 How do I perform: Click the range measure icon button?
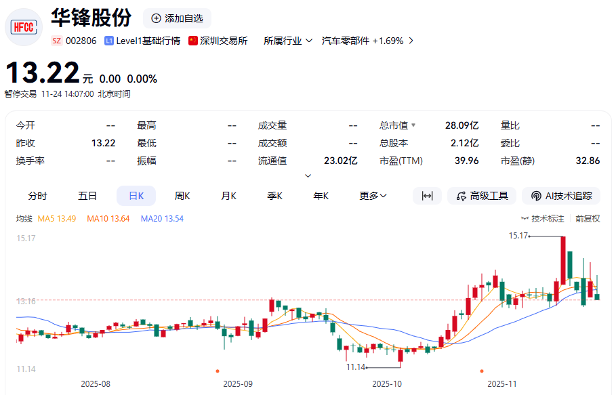427,196
